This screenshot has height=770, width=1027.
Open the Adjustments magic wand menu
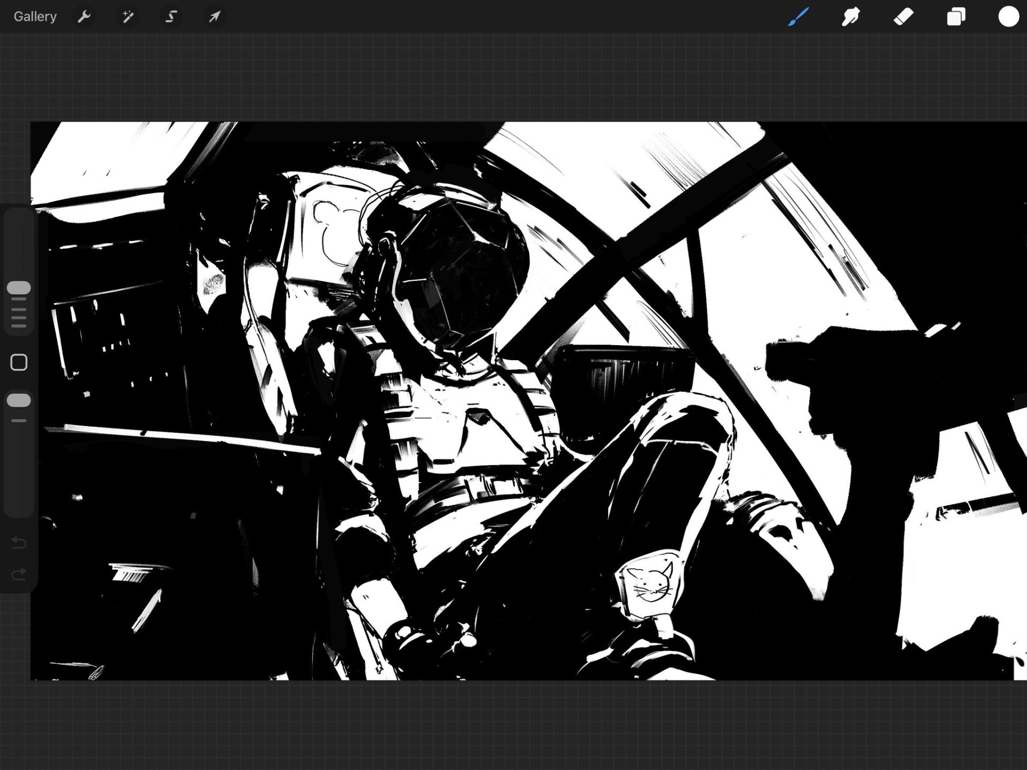point(127,17)
